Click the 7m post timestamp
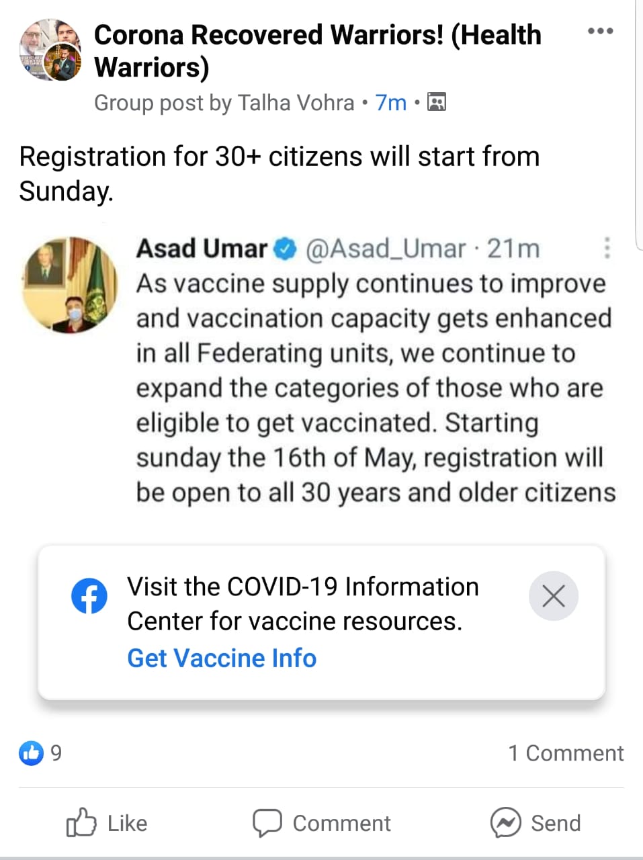Screen dimensions: 643x860 coord(391,103)
